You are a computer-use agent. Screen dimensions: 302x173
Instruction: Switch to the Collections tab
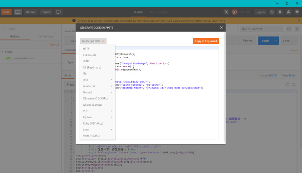coord(46,36)
